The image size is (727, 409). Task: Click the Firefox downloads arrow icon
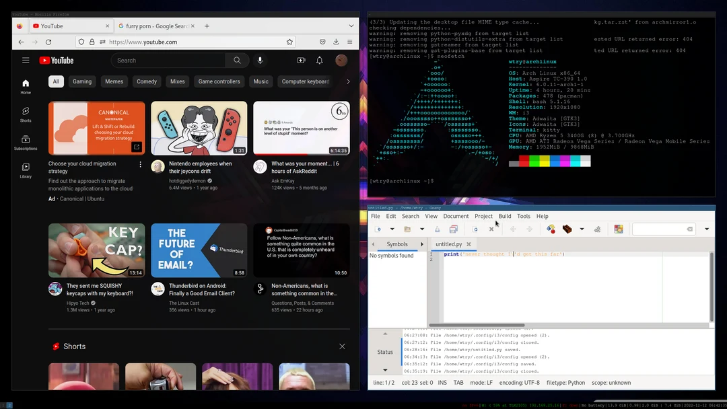point(335,42)
